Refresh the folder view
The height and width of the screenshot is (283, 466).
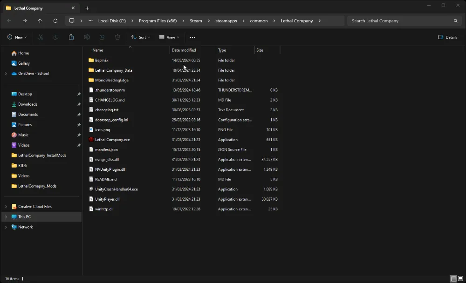[x=55, y=20]
